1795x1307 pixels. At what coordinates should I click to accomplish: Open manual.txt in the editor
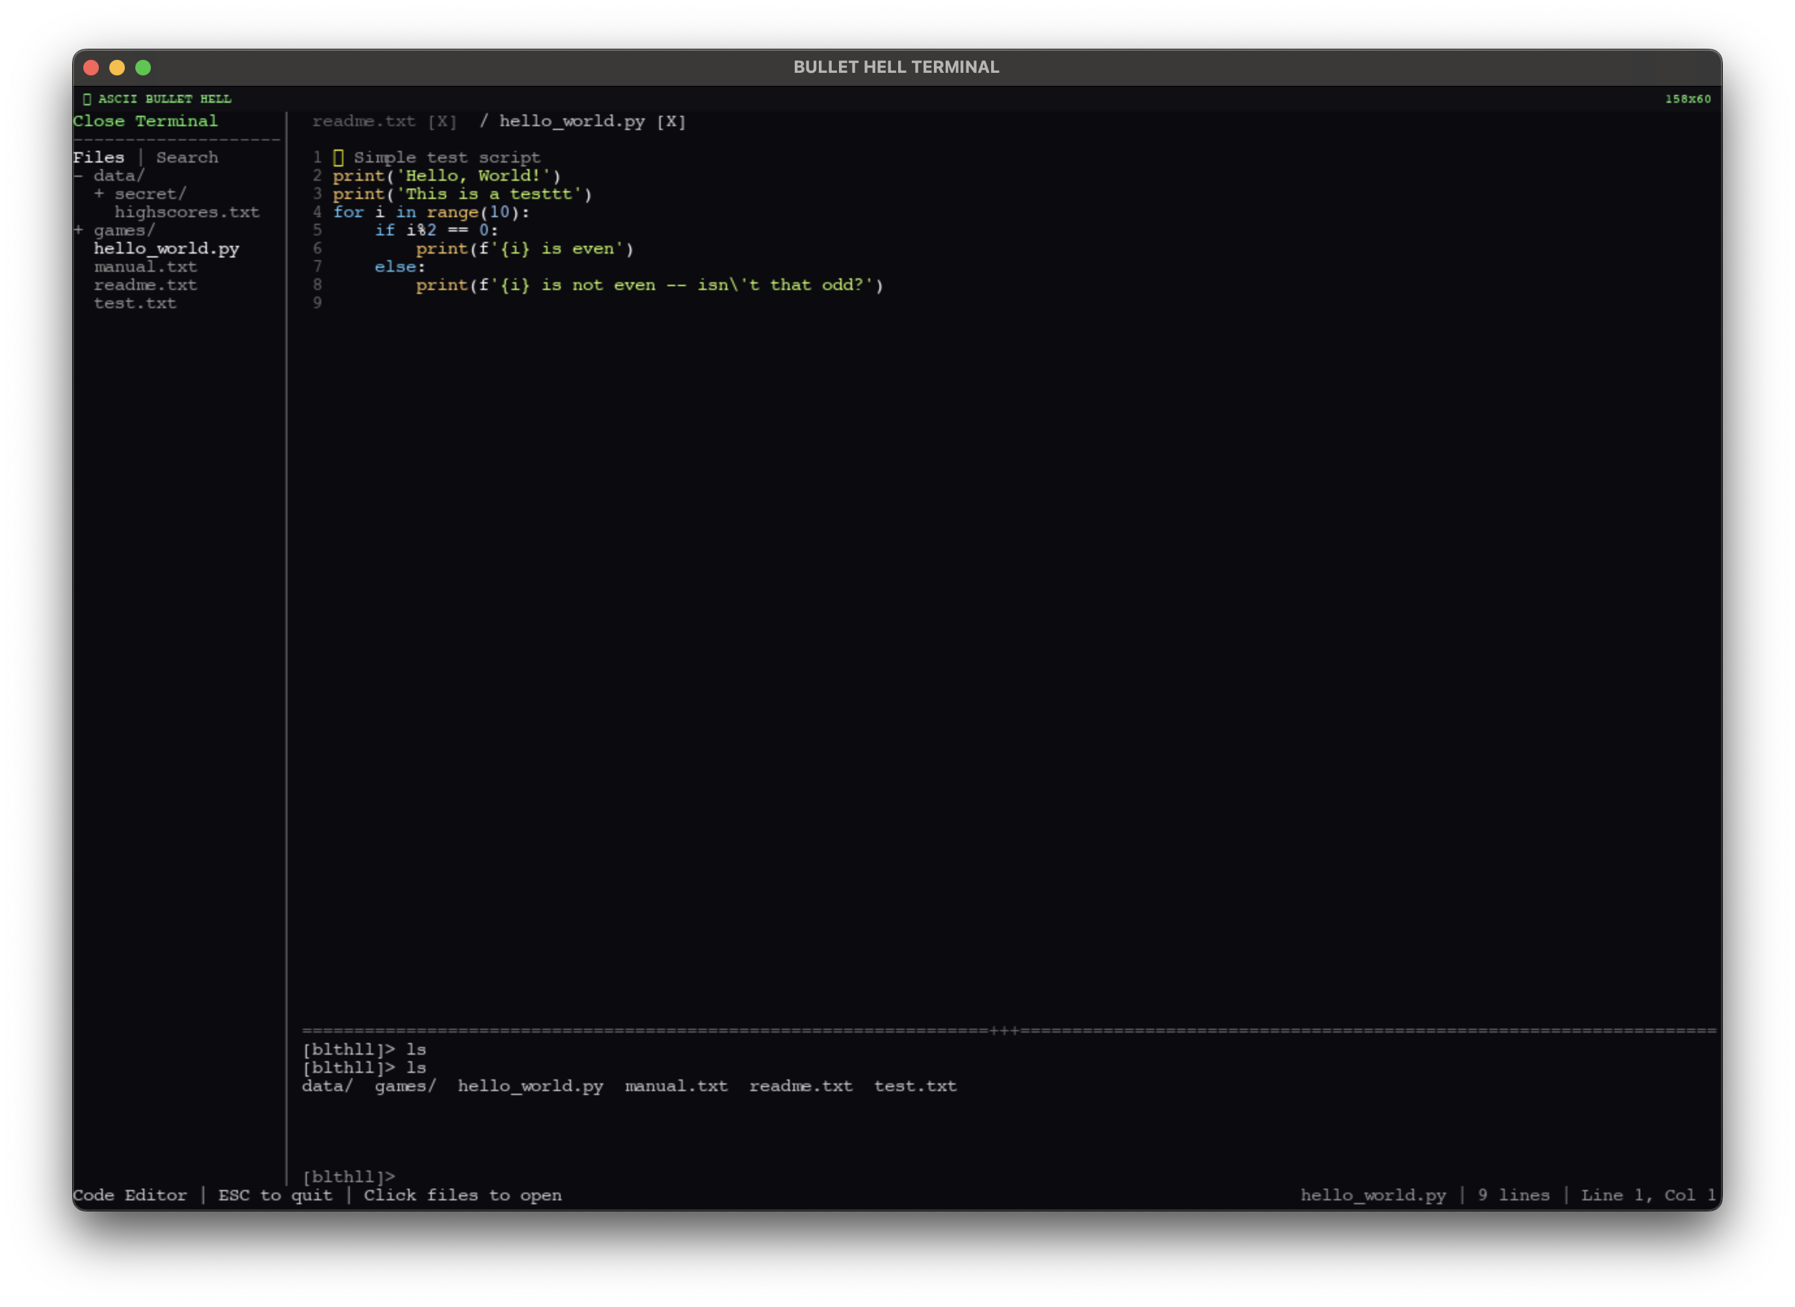coord(146,266)
